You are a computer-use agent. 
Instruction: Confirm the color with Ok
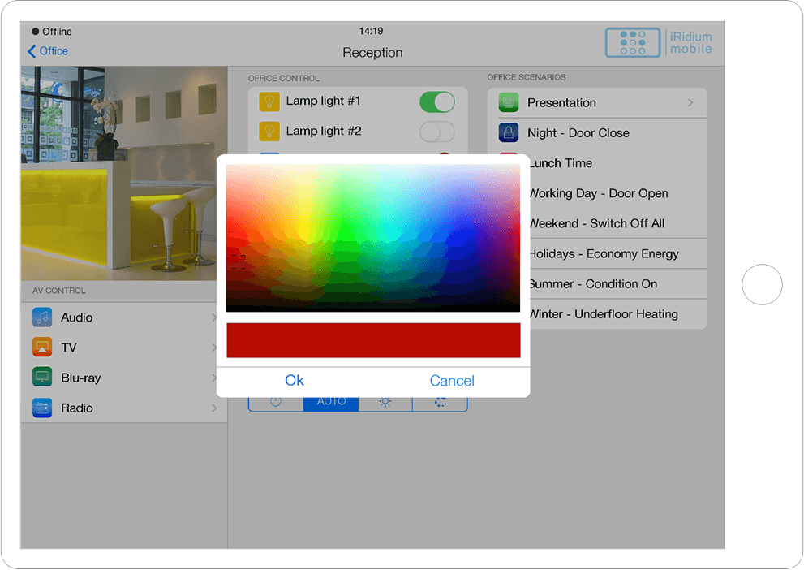pyautogui.click(x=295, y=381)
